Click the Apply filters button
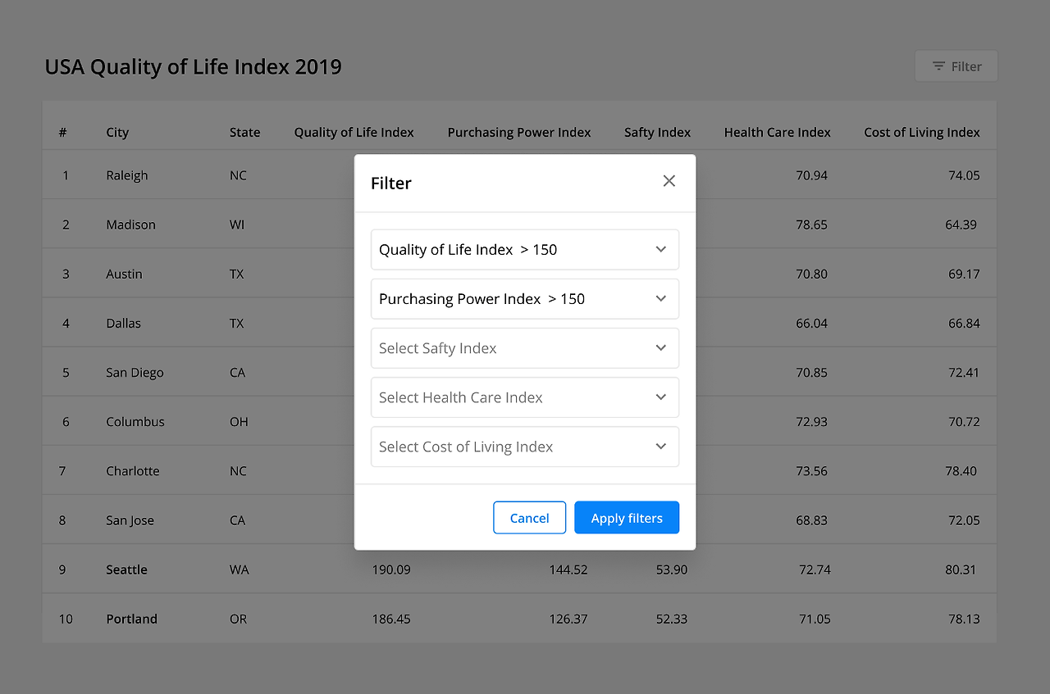Image resolution: width=1050 pixels, height=694 pixels. (627, 517)
